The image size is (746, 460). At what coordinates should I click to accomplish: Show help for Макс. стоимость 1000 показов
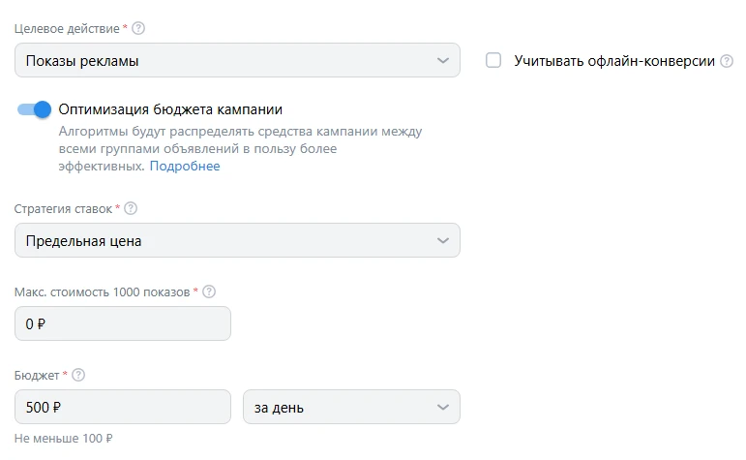(209, 291)
